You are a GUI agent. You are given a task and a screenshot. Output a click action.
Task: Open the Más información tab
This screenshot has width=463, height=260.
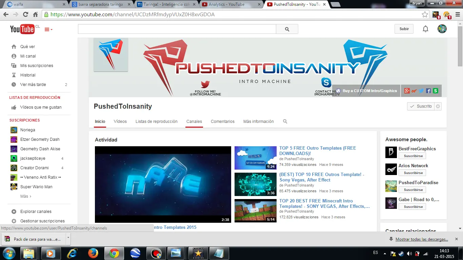(x=259, y=122)
